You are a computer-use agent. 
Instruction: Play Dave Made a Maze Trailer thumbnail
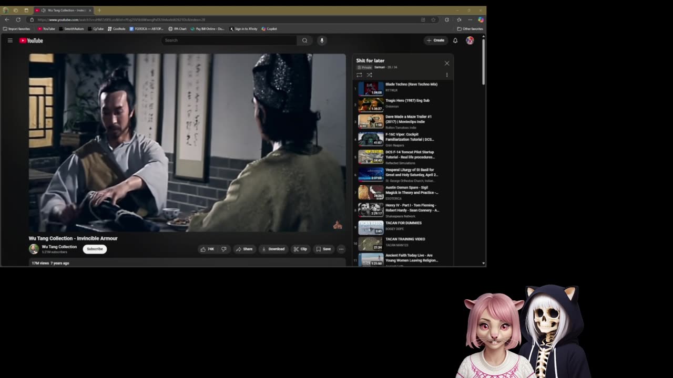pyautogui.click(x=371, y=121)
